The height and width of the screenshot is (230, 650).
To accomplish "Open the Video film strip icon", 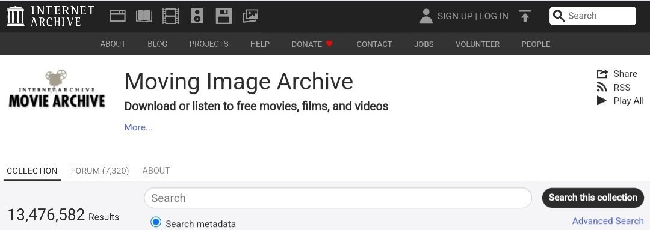I will [x=170, y=16].
